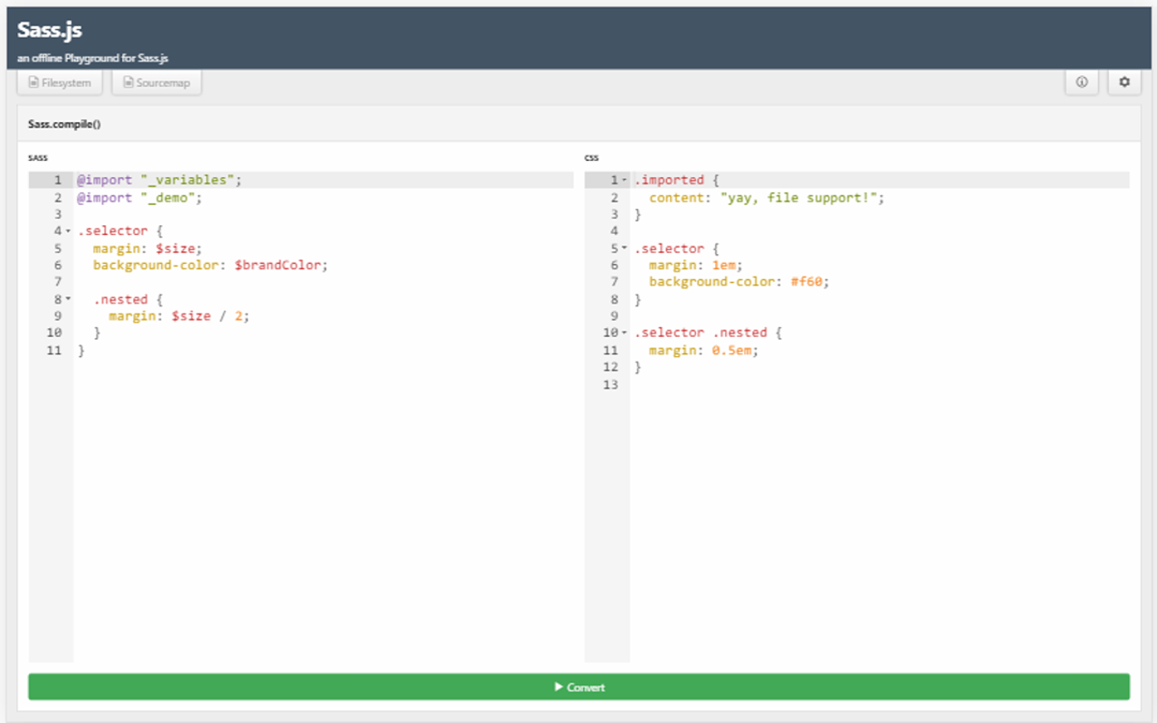Viewport: 1157px width, 723px height.
Task: Toggle the Filesystem panel open
Action: (x=60, y=81)
